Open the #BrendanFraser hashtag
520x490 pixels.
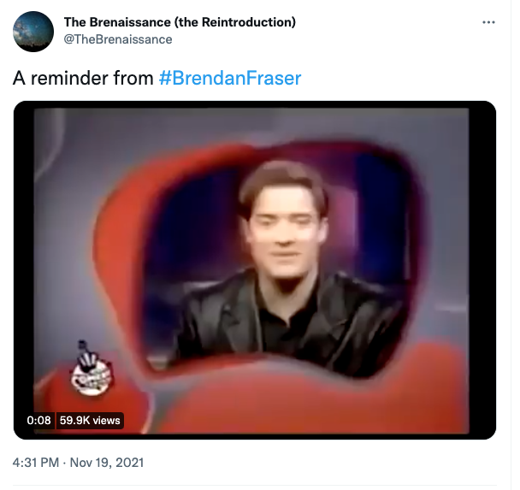point(230,78)
